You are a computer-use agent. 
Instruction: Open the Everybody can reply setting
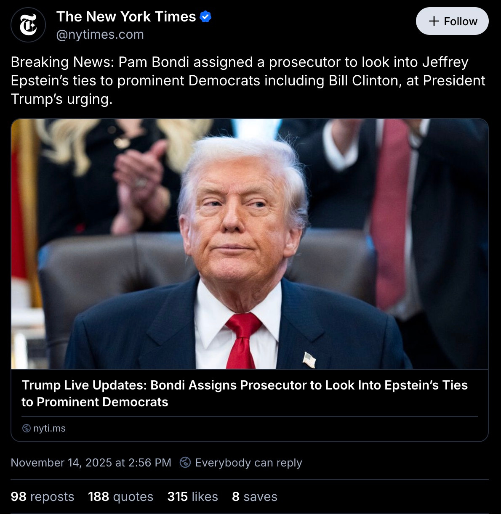coord(248,463)
